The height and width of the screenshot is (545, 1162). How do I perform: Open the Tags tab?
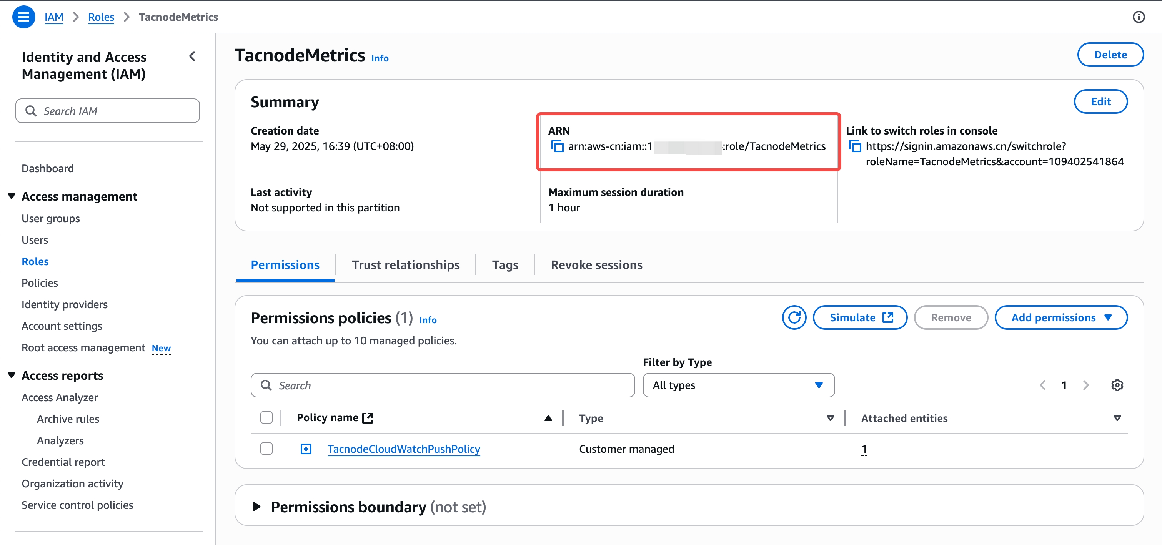click(505, 264)
